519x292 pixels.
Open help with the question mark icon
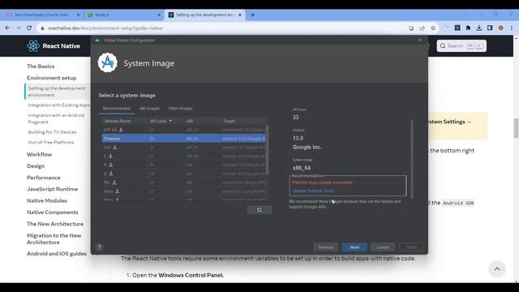[99, 247]
